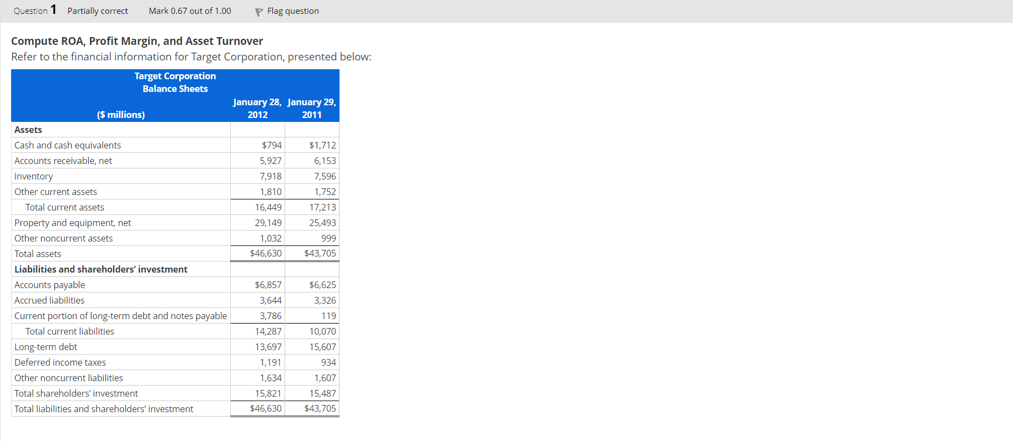Click the Balance Sheets header text
This screenshot has height=441, width=1013.
(x=175, y=89)
